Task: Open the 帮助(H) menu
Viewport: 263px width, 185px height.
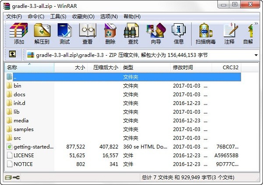Action: (x=132, y=16)
